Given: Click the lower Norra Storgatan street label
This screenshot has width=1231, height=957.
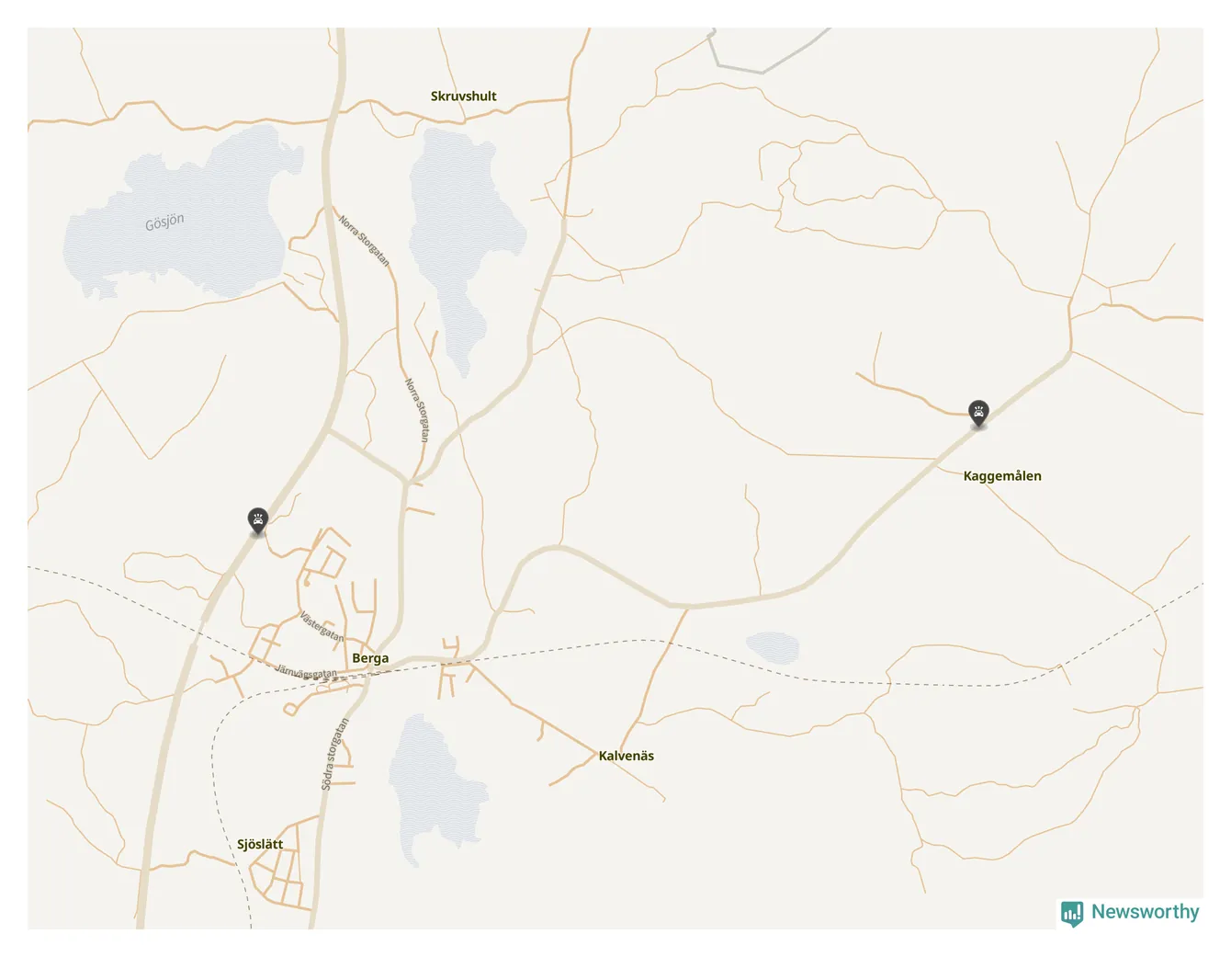Looking at the screenshot, I should (x=417, y=410).
